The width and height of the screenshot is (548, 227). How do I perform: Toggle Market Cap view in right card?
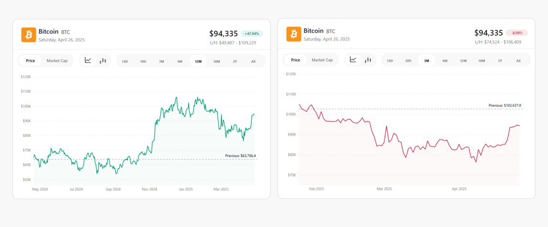(322, 60)
